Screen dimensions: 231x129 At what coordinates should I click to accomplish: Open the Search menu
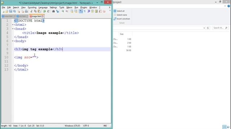[x=16, y=8]
